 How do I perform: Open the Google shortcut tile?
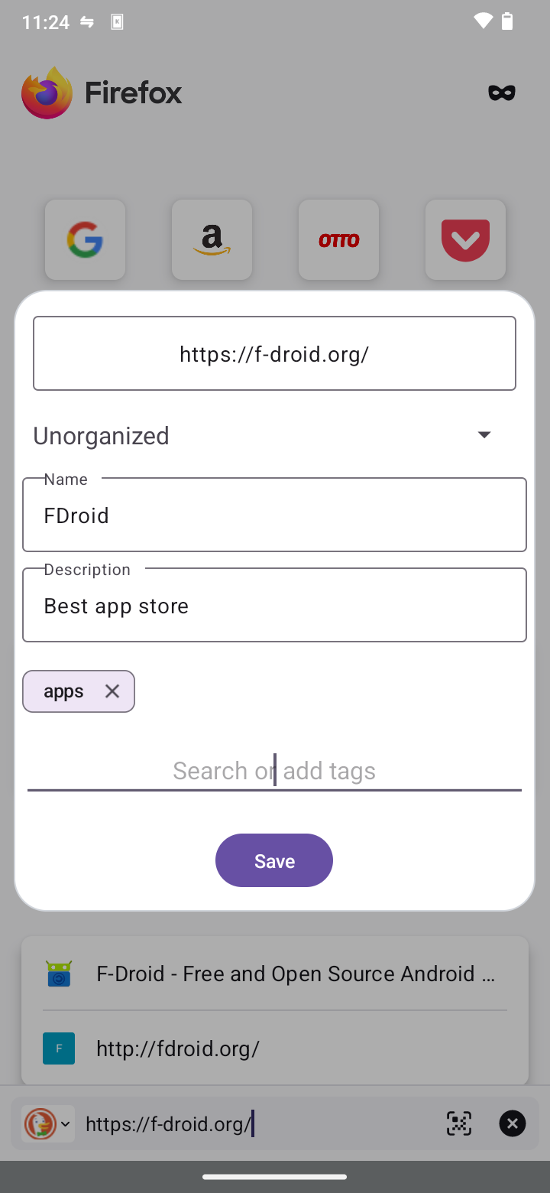point(85,240)
